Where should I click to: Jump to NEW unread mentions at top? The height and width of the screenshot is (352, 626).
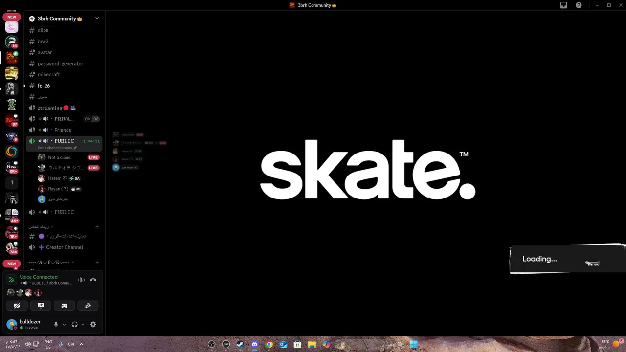click(12, 17)
